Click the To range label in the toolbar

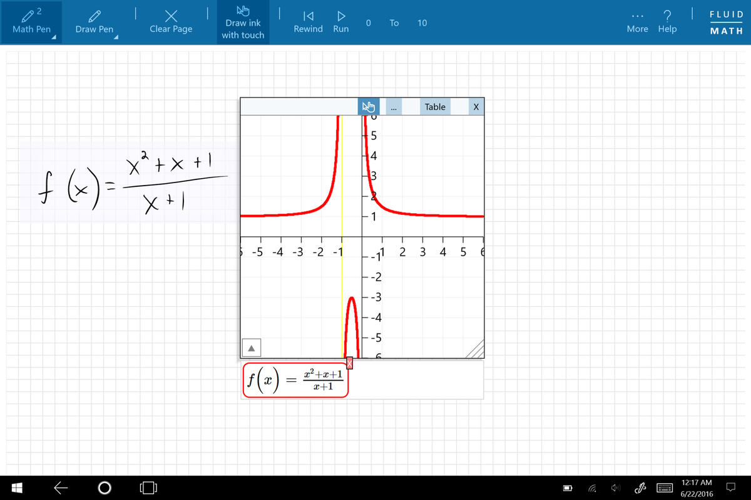pyautogui.click(x=394, y=22)
